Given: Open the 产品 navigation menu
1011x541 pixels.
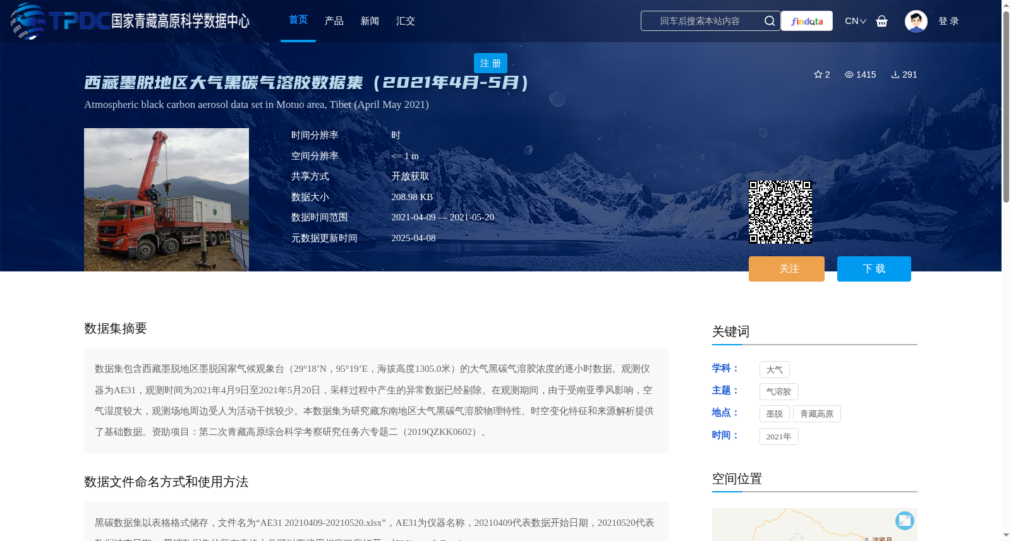Looking at the screenshot, I should point(334,21).
